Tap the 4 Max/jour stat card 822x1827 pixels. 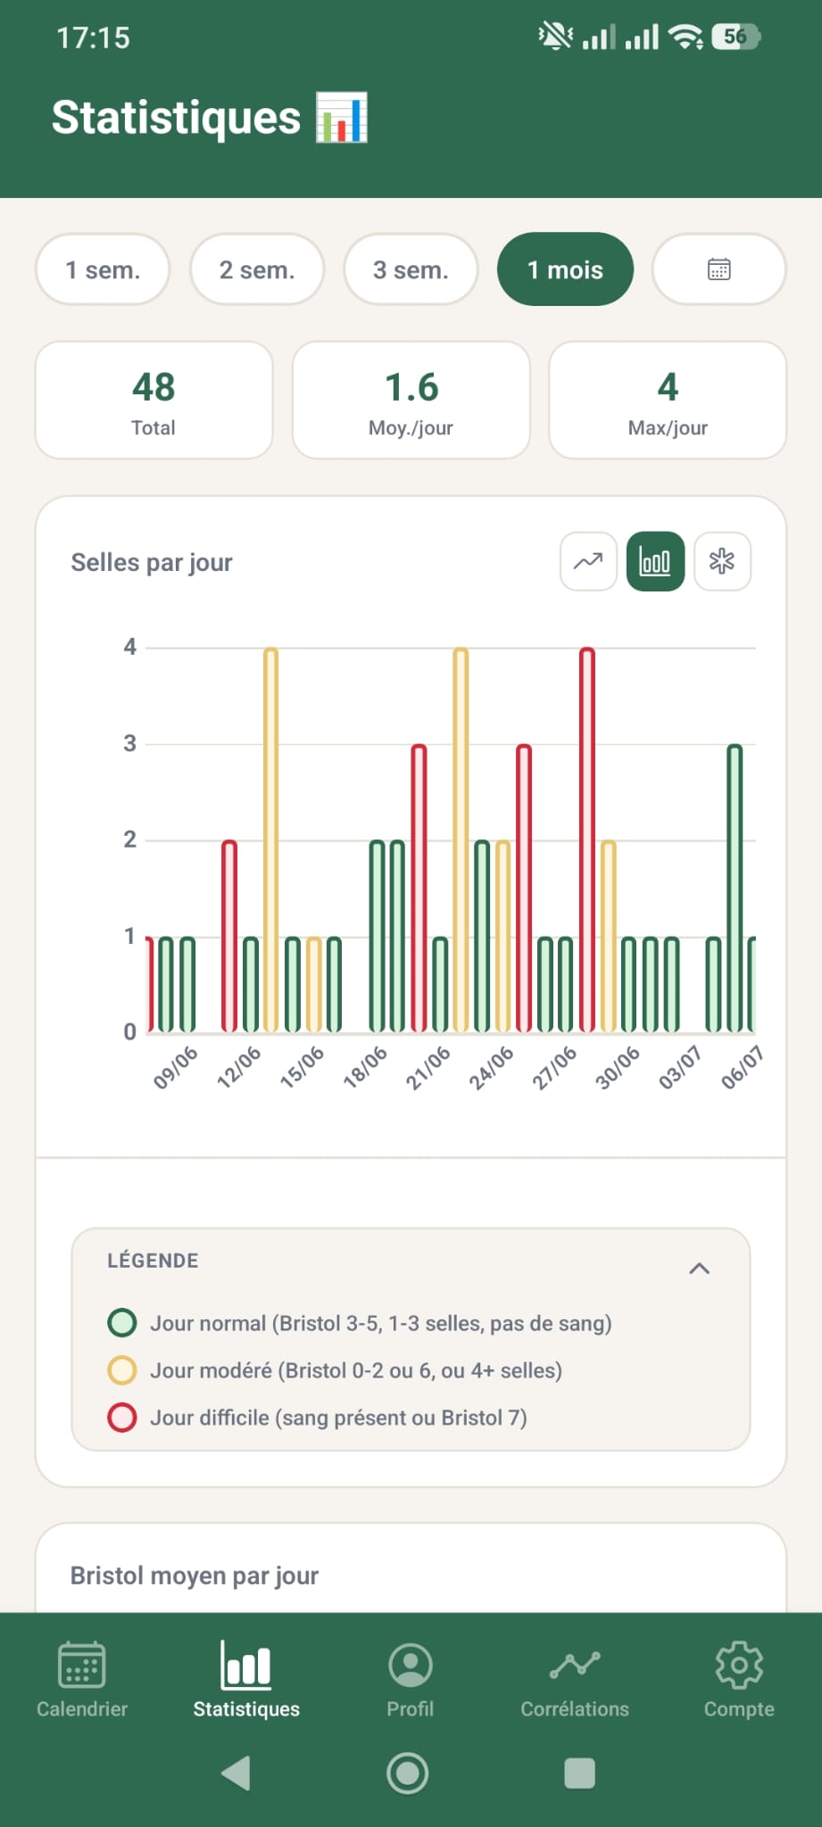tap(668, 400)
